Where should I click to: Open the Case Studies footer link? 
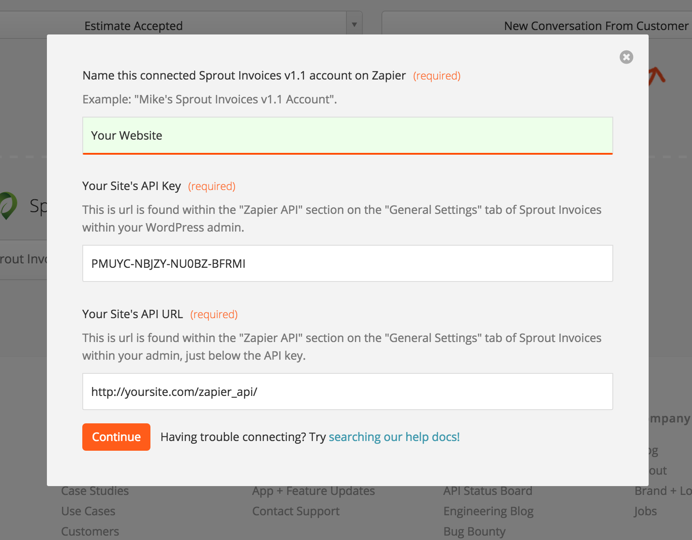click(95, 491)
